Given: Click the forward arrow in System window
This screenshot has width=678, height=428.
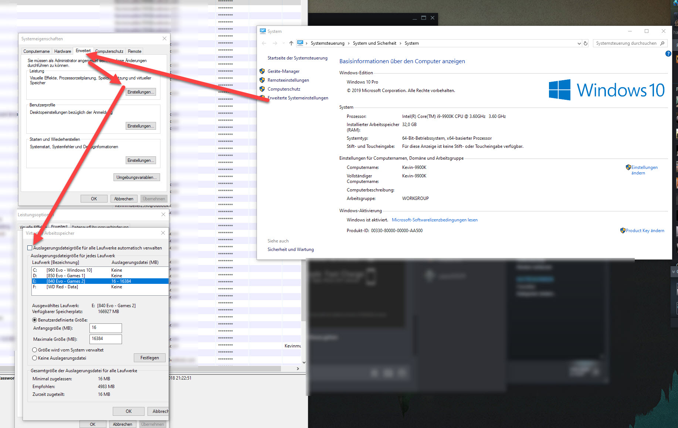Looking at the screenshot, I should [275, 43].
